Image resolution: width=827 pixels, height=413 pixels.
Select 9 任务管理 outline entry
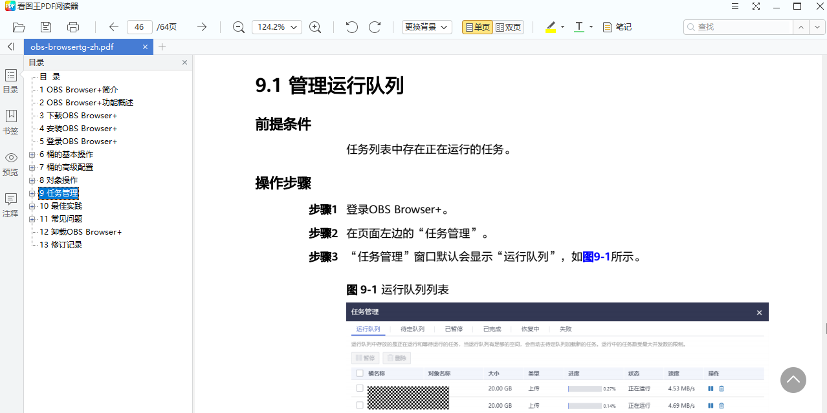[59, 193]
